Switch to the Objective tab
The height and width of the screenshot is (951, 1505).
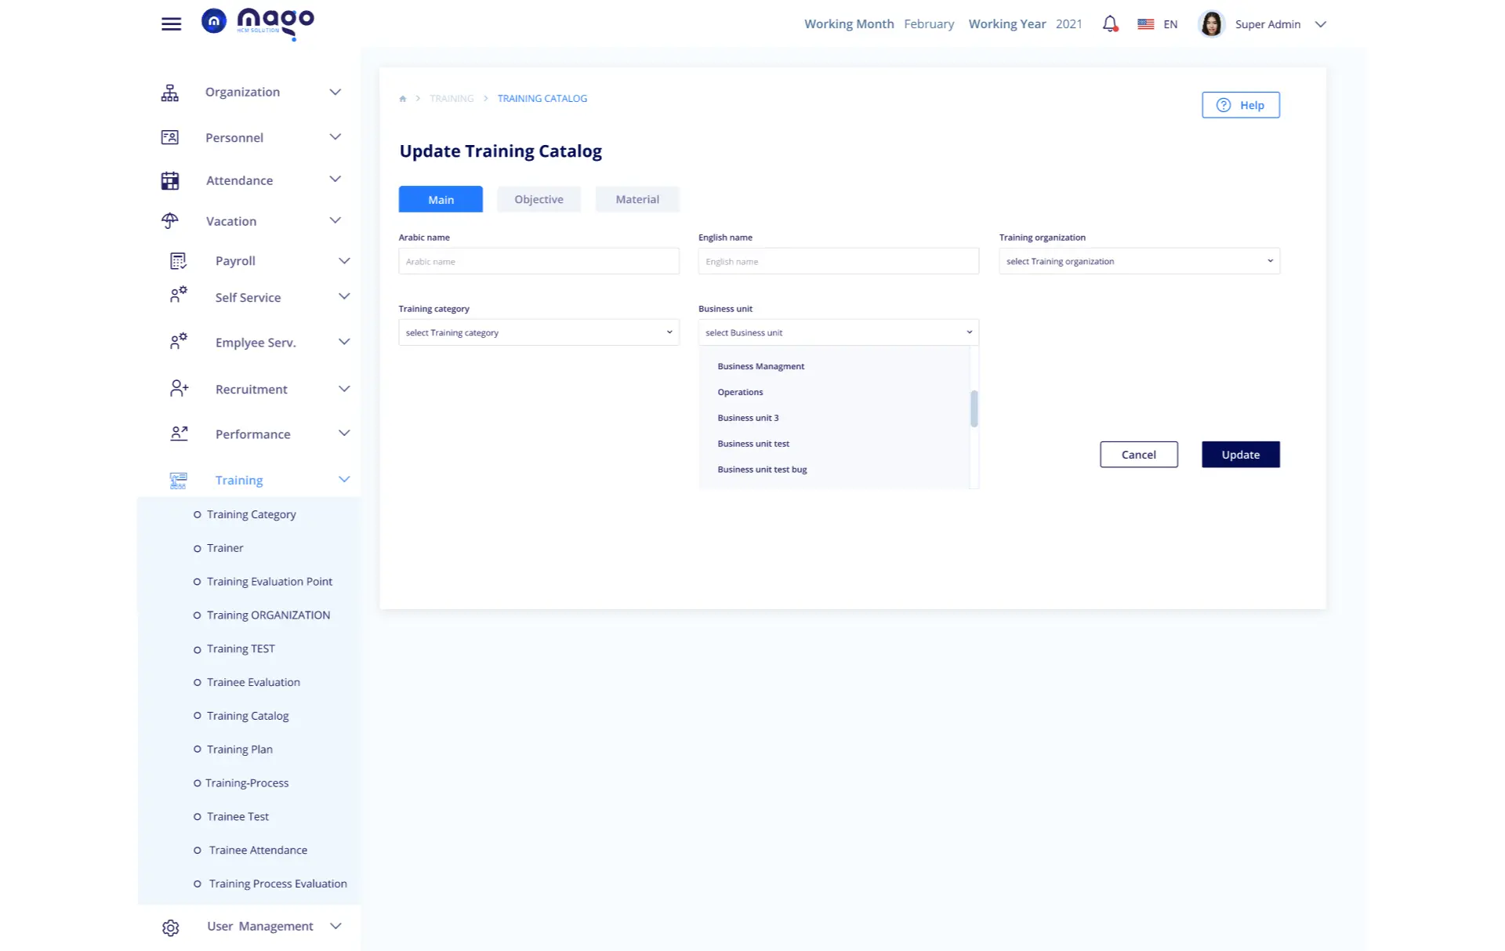click(539, 199)
